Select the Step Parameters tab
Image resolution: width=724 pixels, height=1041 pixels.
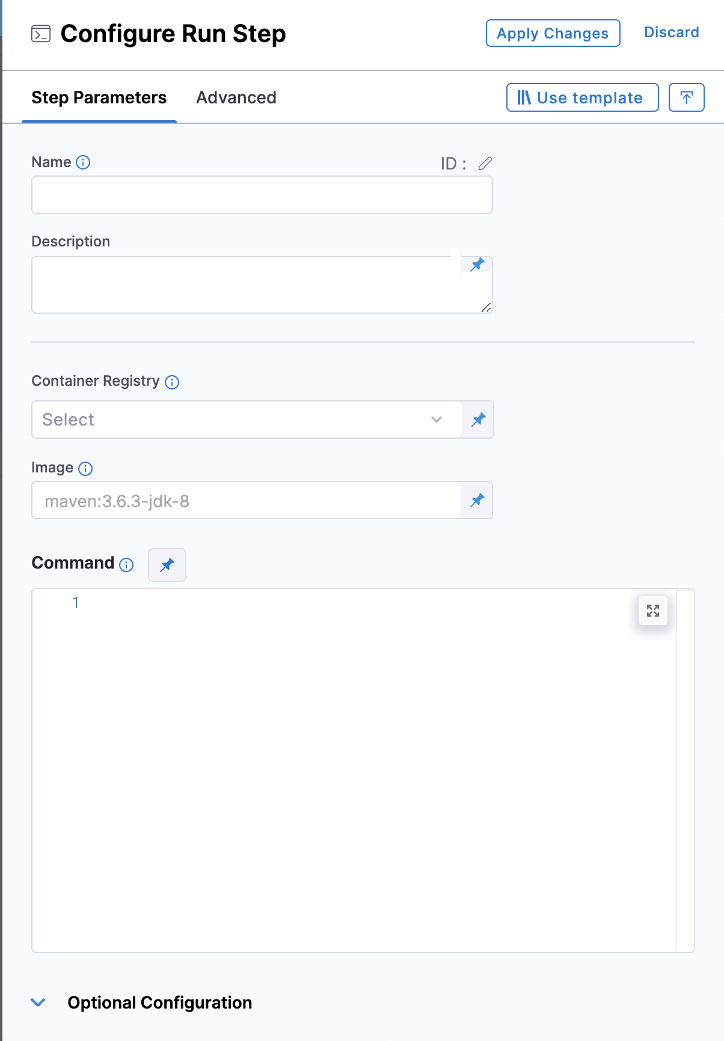(x=99, y=97)
